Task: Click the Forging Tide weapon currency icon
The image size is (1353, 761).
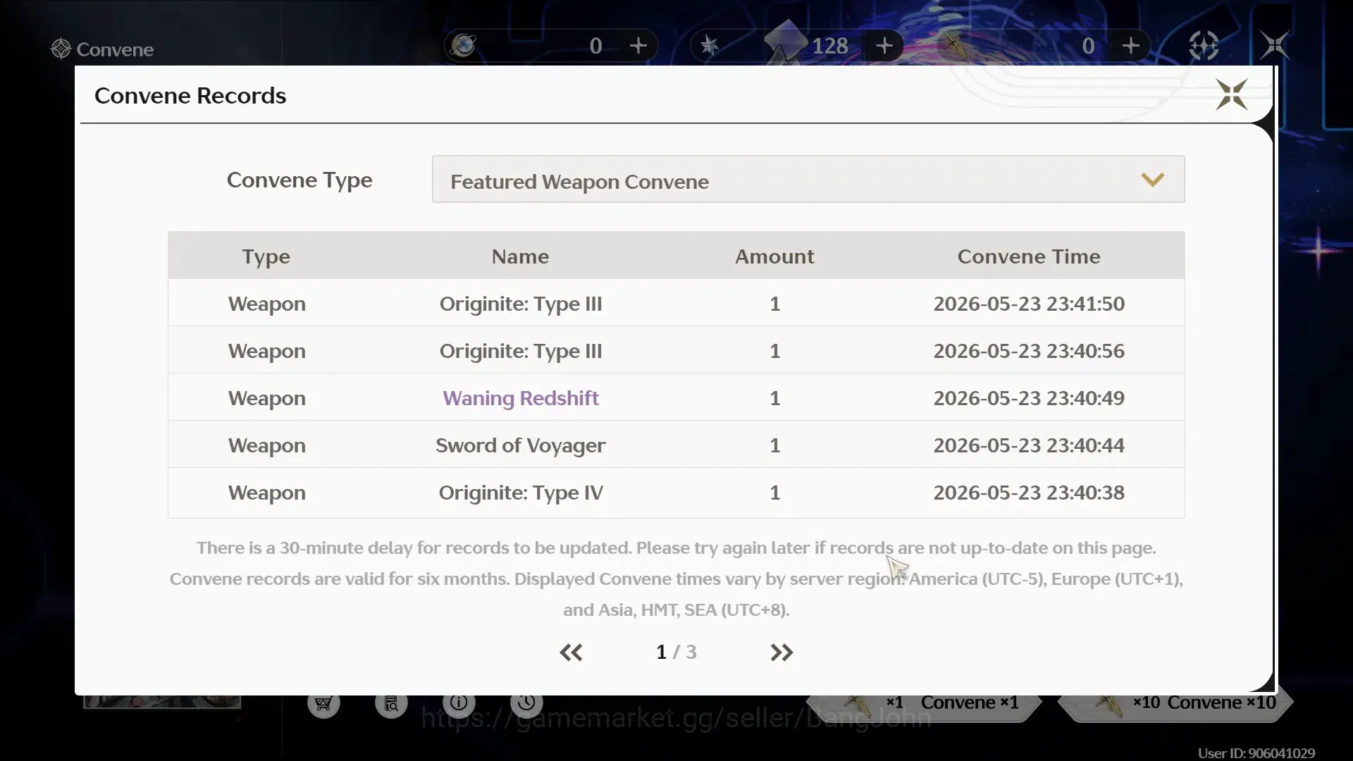Action: (x=956, y=46)
